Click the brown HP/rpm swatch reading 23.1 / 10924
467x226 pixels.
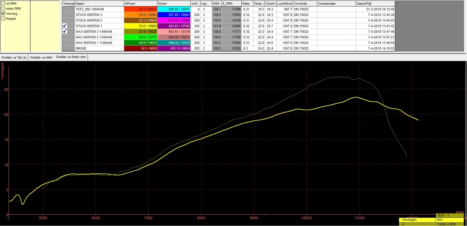pyautogui.click(x=141, y=20)
